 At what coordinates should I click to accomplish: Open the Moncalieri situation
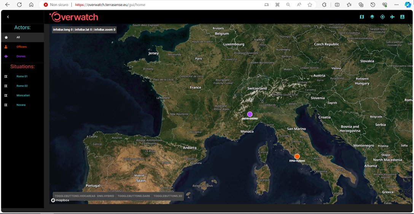23,96
